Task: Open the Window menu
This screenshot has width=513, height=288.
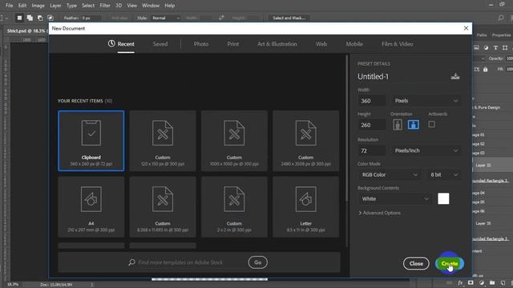Action: 151,6
